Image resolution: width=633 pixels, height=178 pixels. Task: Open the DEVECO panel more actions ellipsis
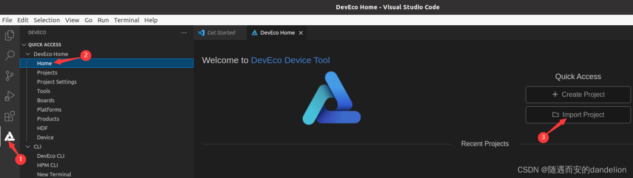[184, 33]
